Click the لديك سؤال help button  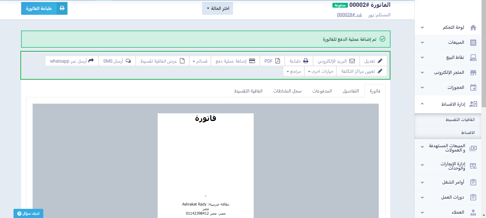(28, 213)
